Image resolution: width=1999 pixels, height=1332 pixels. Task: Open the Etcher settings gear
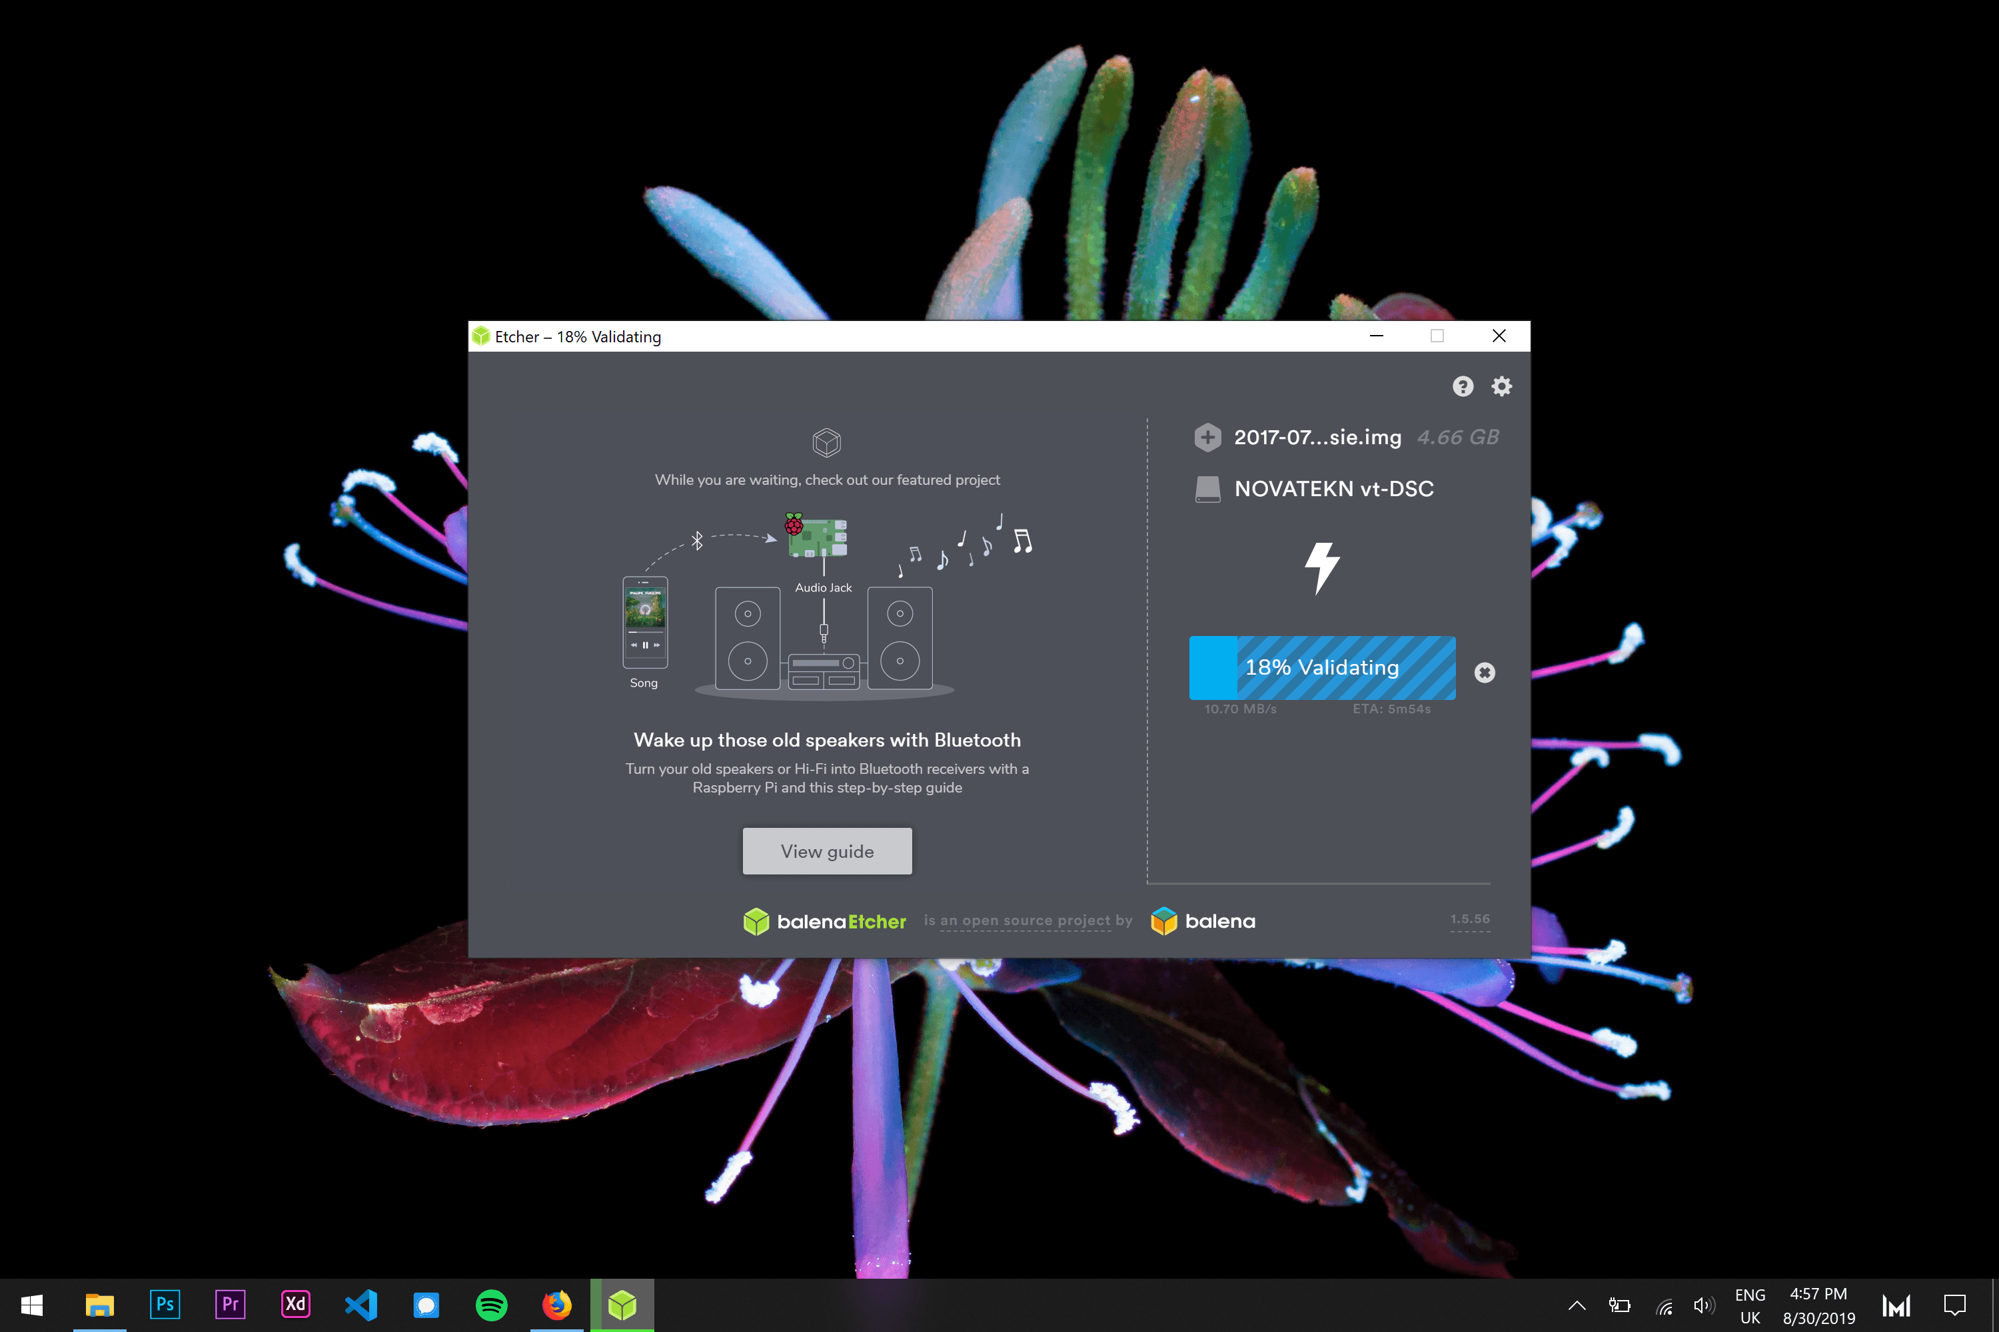(1501, 386)
